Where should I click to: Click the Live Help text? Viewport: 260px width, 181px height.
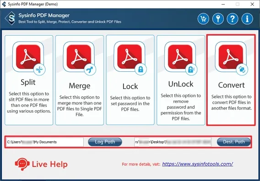pyautogui.click(x=49, y=164)
